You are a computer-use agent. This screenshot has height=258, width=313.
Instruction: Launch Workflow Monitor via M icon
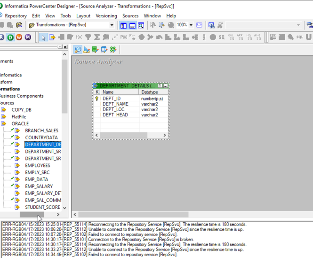click(x=28, y=37)
